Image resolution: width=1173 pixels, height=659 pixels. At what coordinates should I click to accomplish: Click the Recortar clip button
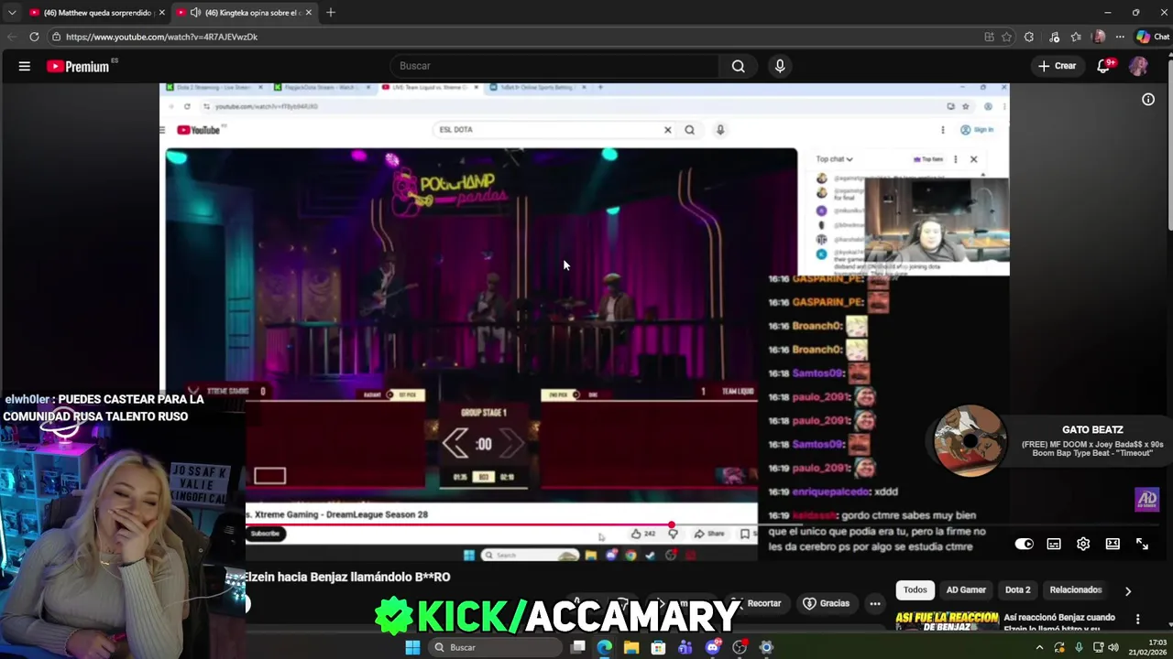click(757, 603)
